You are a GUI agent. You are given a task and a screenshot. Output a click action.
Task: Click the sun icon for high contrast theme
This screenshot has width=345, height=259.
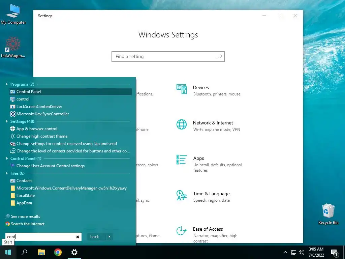point(13,136)
